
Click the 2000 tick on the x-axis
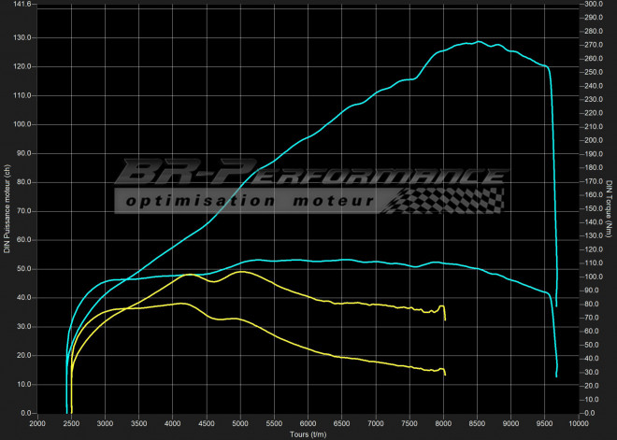[37, 423]
